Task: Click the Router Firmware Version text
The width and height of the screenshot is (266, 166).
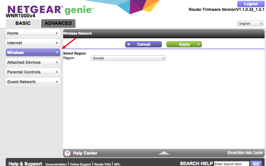Action: (x=226, y=10)
